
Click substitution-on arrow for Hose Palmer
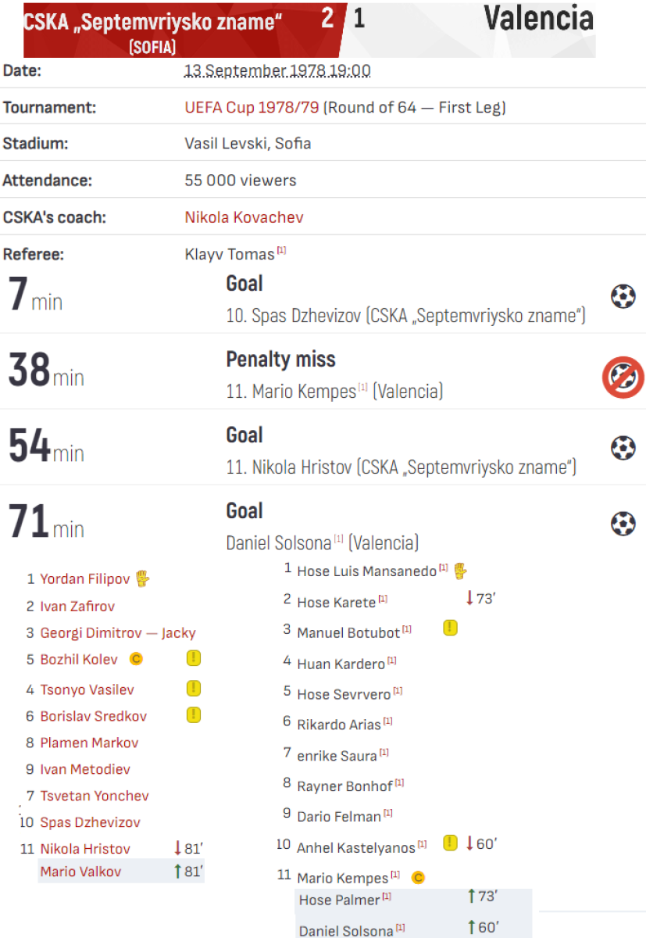[471, 897]
